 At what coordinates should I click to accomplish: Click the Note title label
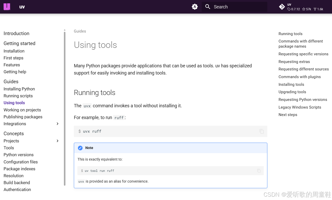[89, 148]
